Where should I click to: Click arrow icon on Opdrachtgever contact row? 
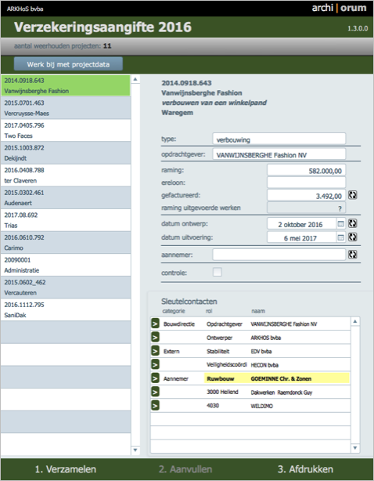pyautogui.click(x=155, y=324)
